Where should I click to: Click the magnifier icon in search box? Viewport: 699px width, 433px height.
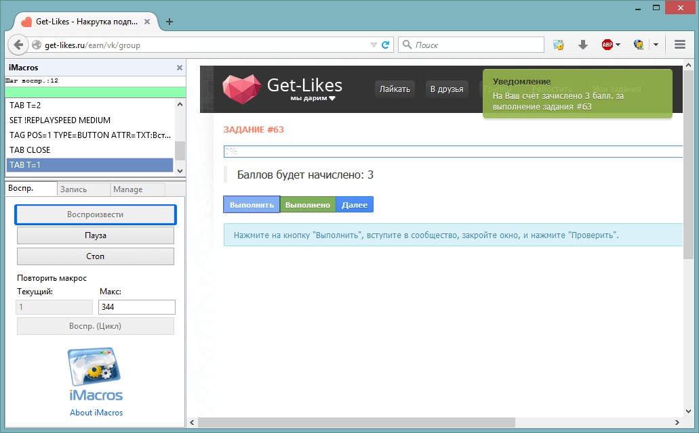click(x=407, y=45)
